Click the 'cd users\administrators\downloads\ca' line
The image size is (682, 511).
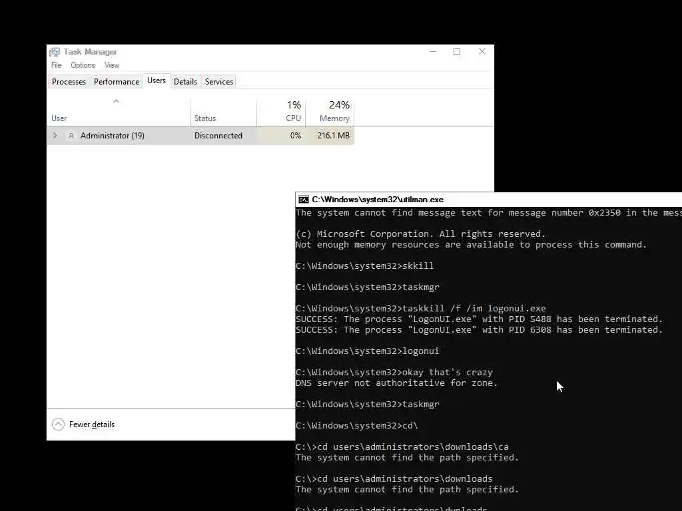pyautogui.click(x=402, y=446)
